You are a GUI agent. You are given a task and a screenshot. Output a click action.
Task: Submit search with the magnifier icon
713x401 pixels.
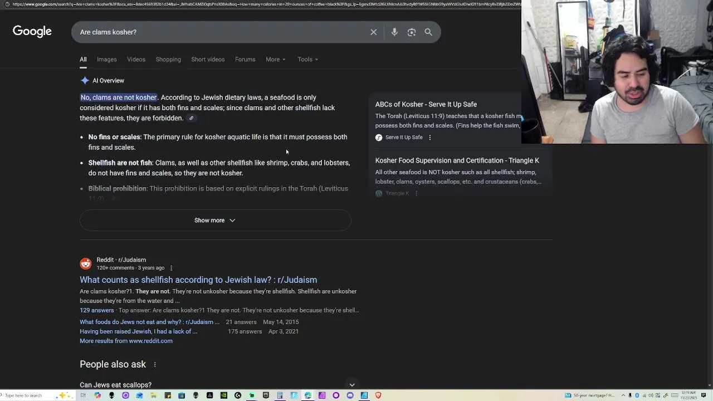click(x=428, y=32)
